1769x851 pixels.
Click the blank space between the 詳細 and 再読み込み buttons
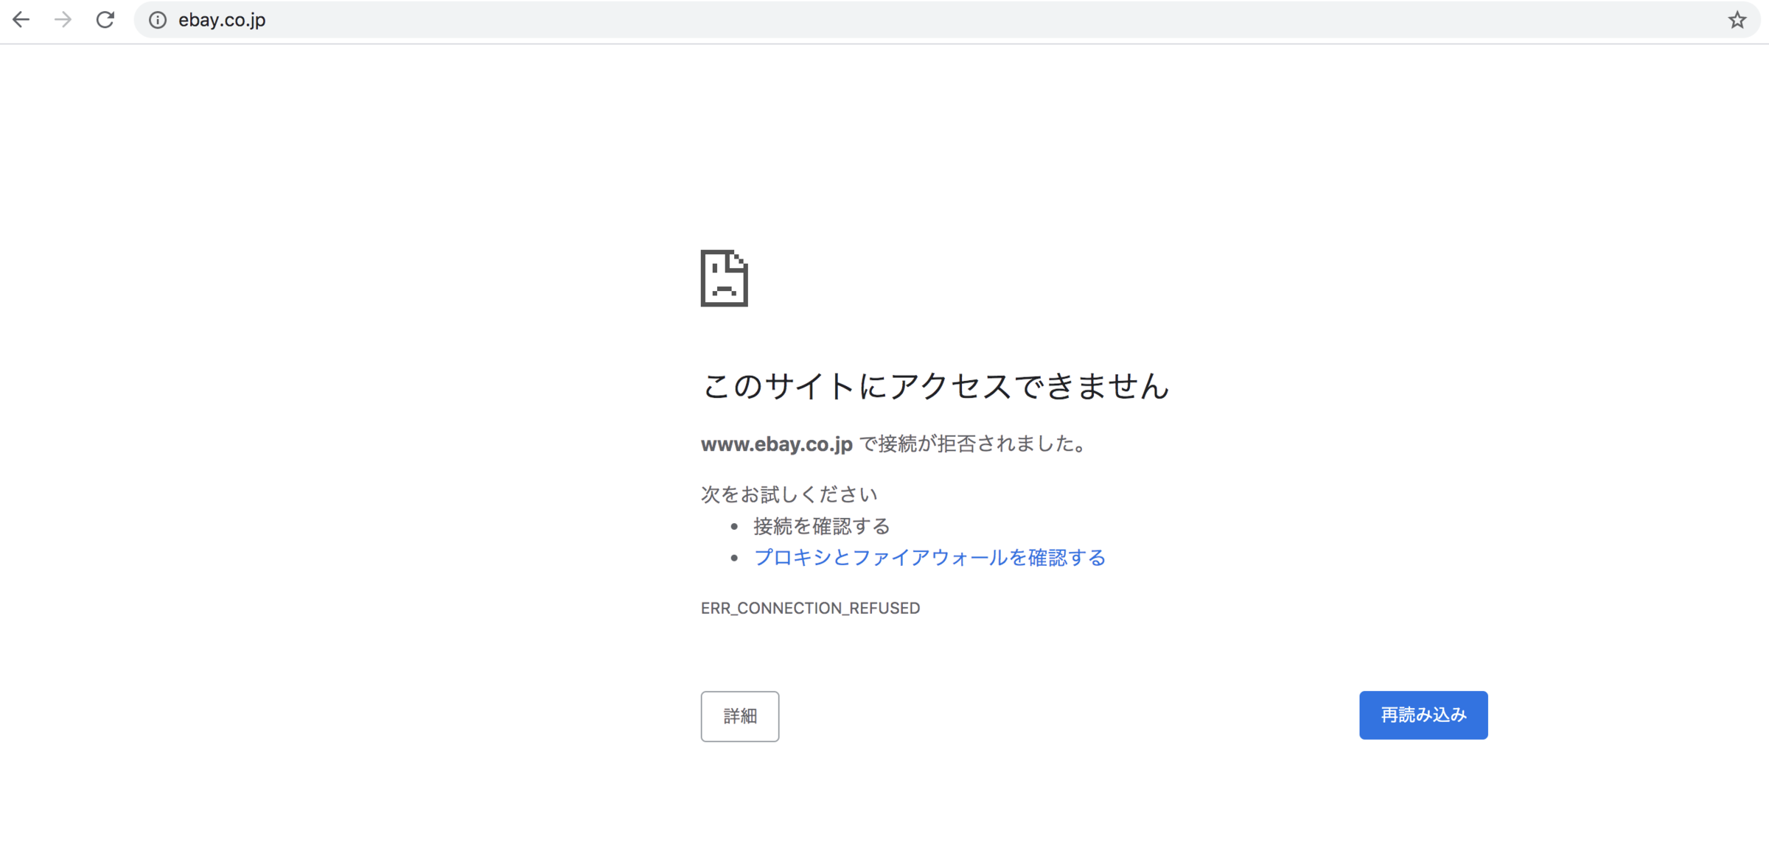[1069, 715]
